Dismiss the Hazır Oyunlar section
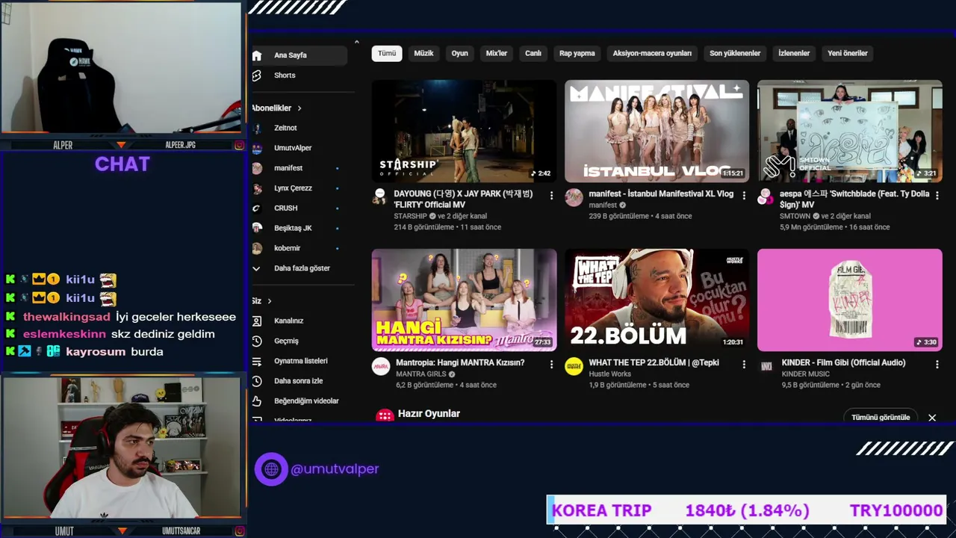 [932, 418]
